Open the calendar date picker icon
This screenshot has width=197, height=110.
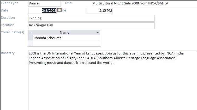[x=59, y=10]
